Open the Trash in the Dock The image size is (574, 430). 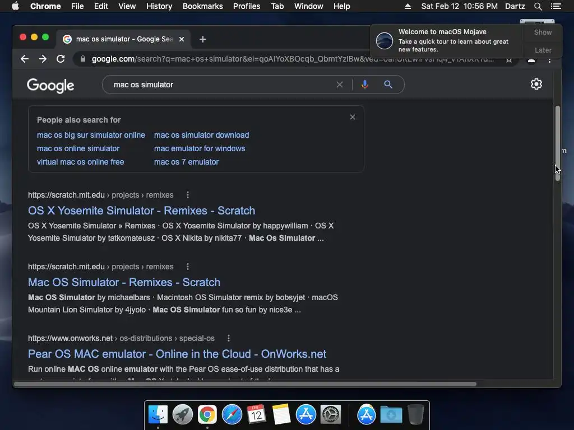(415, 415)
